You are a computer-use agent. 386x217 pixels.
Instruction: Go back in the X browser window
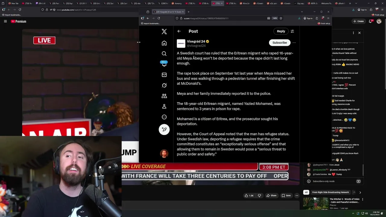tap(148, 18)
